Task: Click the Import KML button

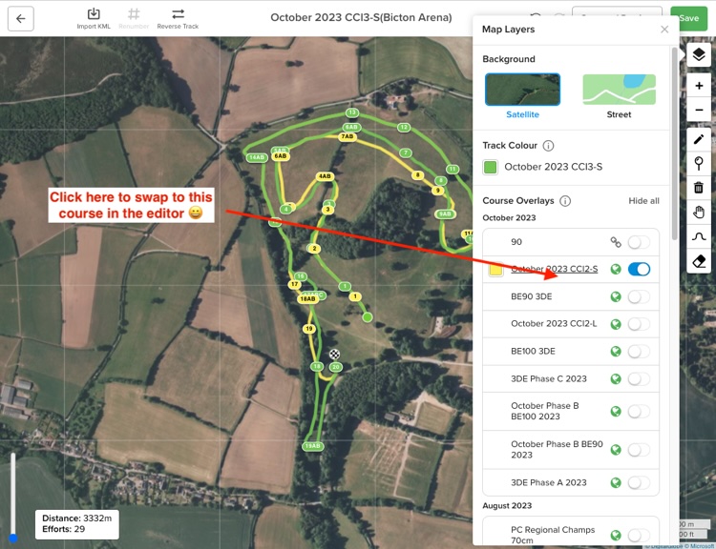Action: pyautogui.click(x=94, y=19)
